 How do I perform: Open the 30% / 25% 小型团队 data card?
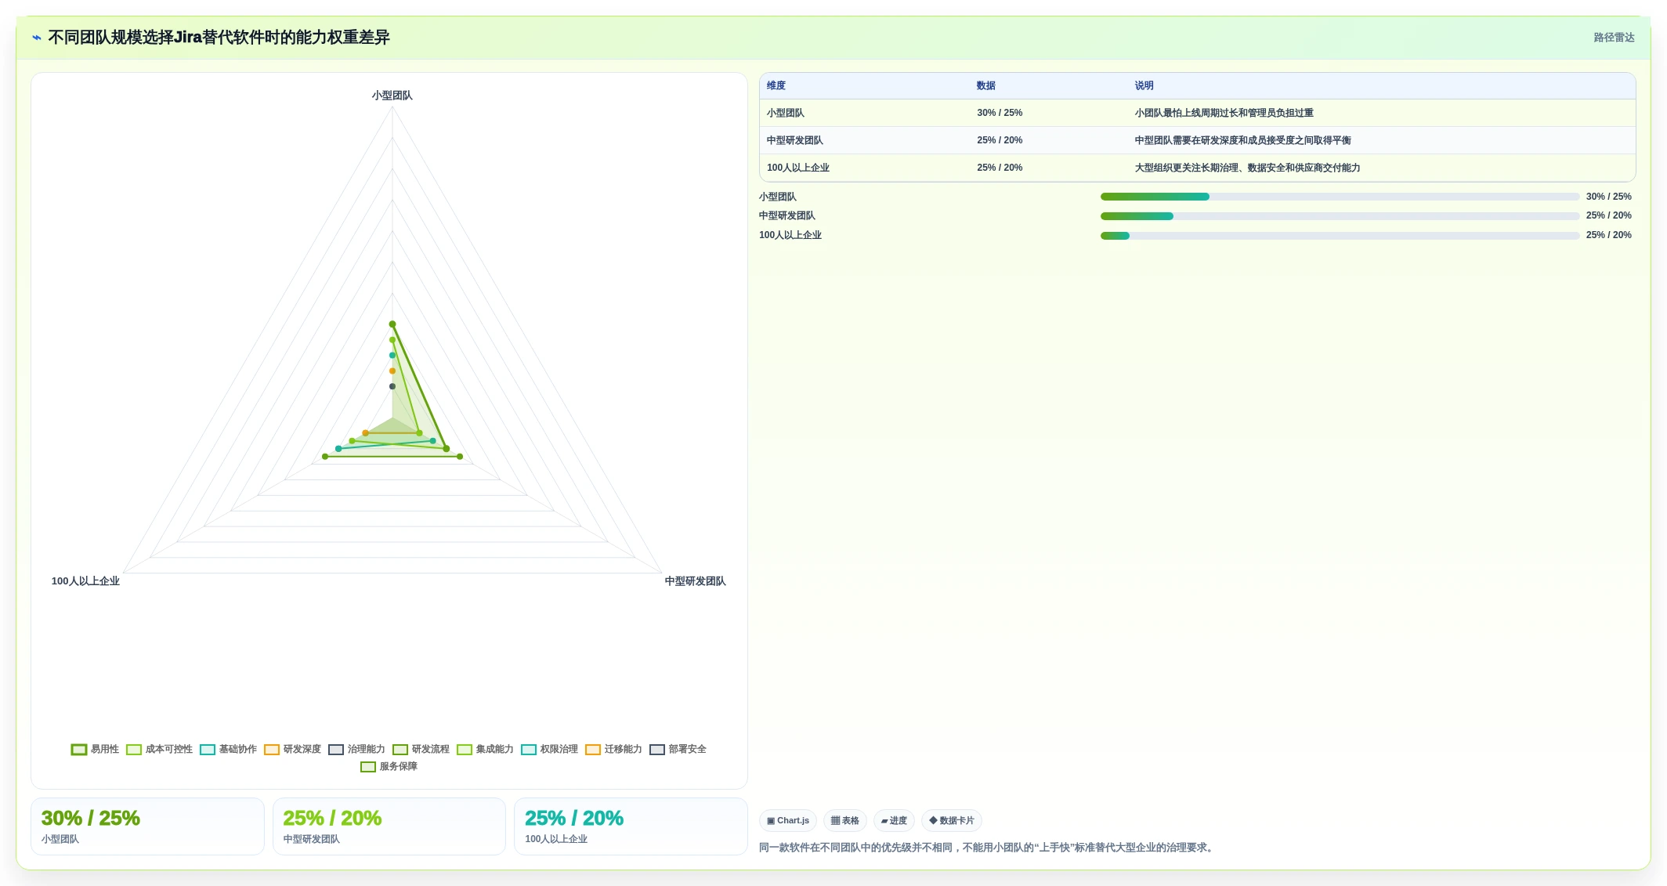click(x=147, y=826)
